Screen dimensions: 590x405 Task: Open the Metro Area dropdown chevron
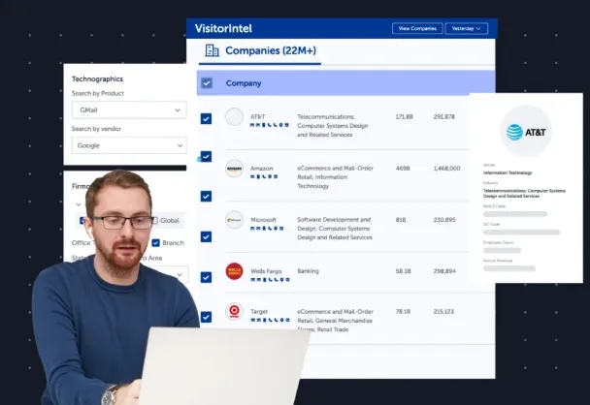click(x=180, y=274)
